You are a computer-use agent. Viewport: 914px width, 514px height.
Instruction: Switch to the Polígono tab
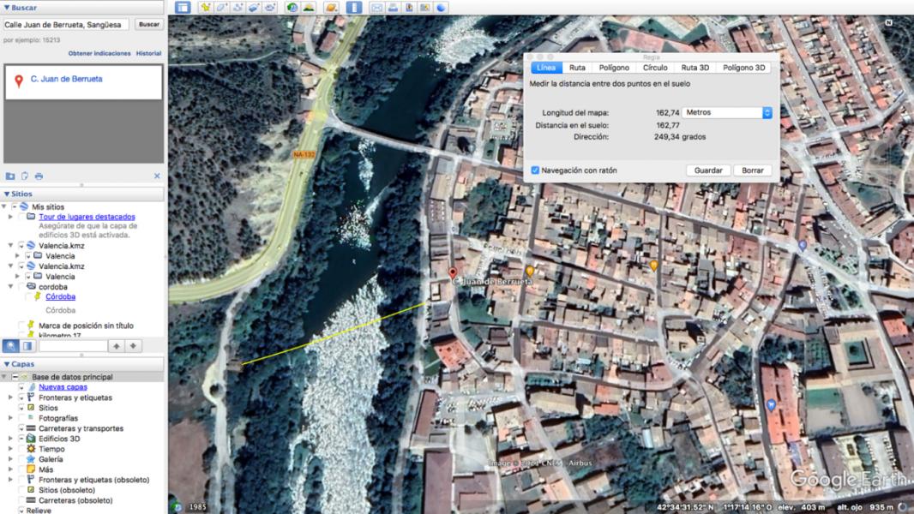tap(614, 68)
